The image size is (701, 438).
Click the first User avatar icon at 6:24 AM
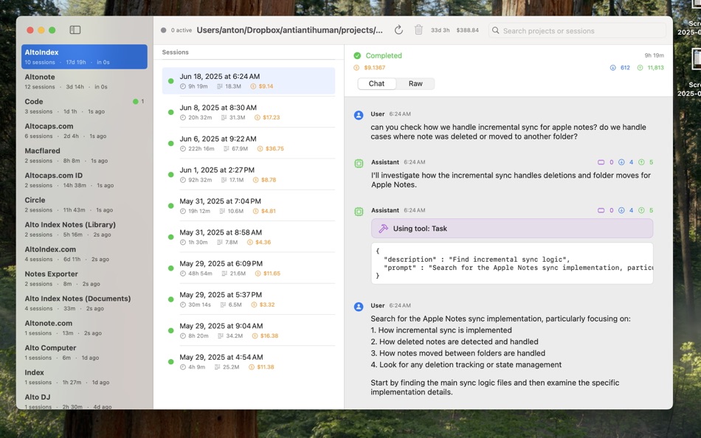point(359,115)
